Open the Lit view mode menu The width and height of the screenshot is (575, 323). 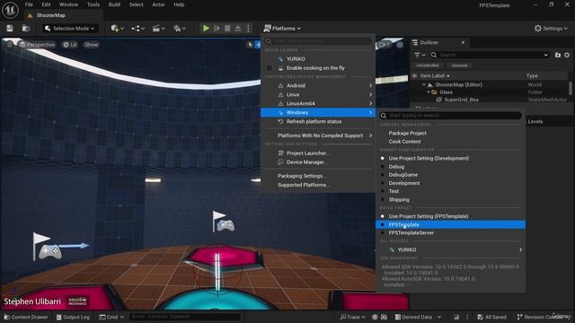pos(70,45)
